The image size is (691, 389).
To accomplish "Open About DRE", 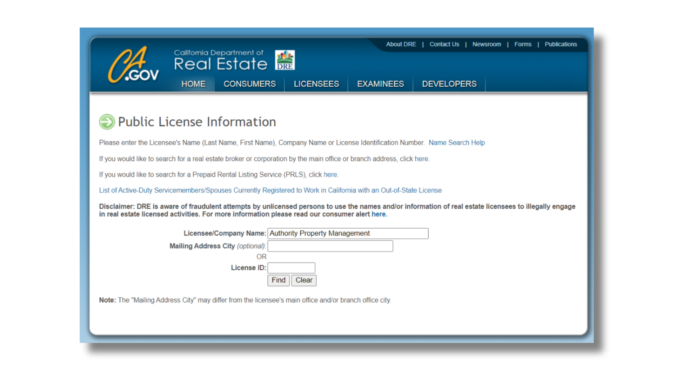I will pyautogui.click(x=401, y=44).
